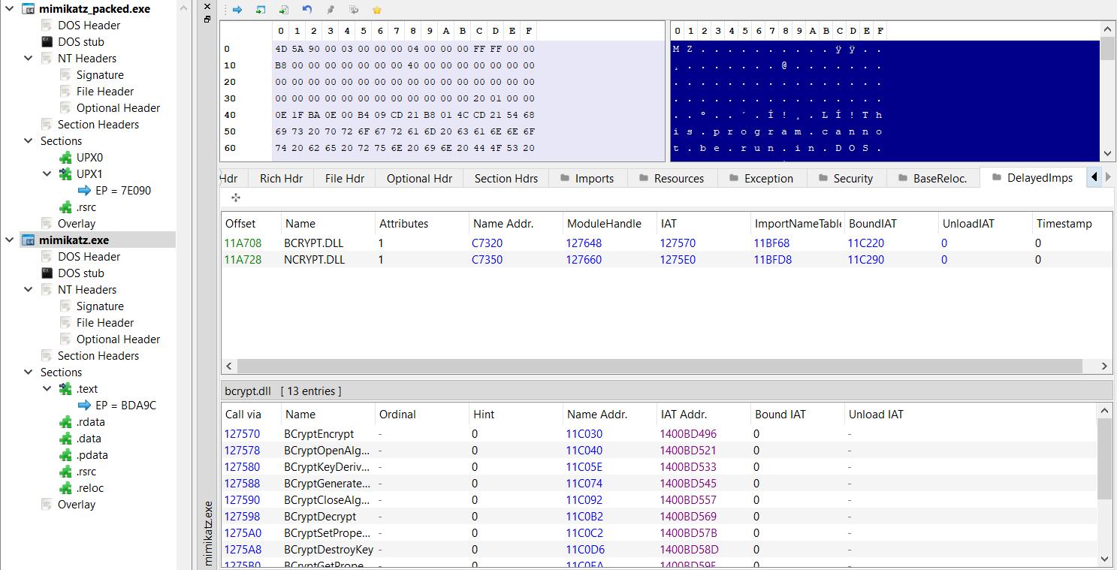Select UPX0 section puzzle icon item

tap(80, 158)
